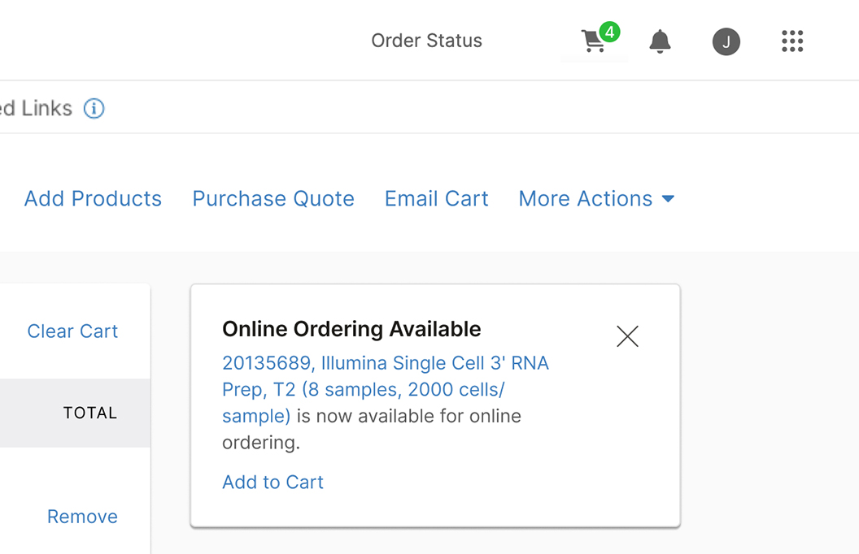This screenshot has height=554, width=859.
Task: Open Purchase Quote
Action: pos(273,199)
